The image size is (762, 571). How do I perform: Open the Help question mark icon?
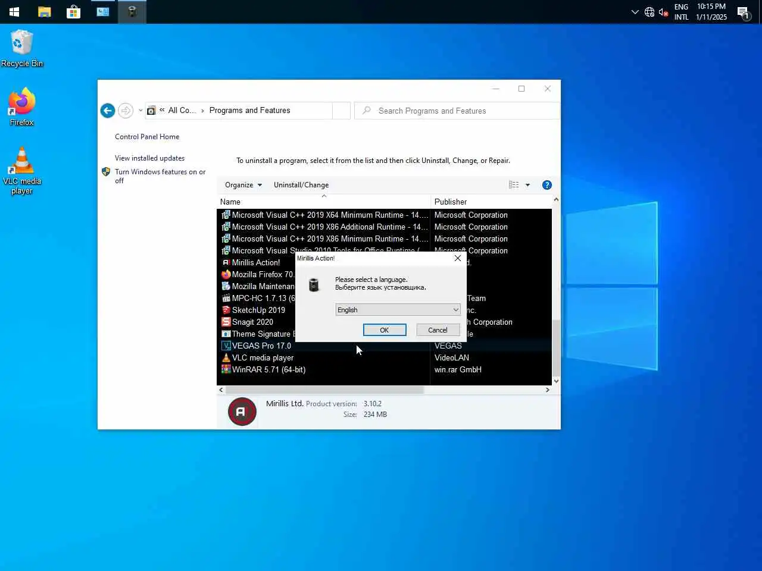[x=547, y=185]
